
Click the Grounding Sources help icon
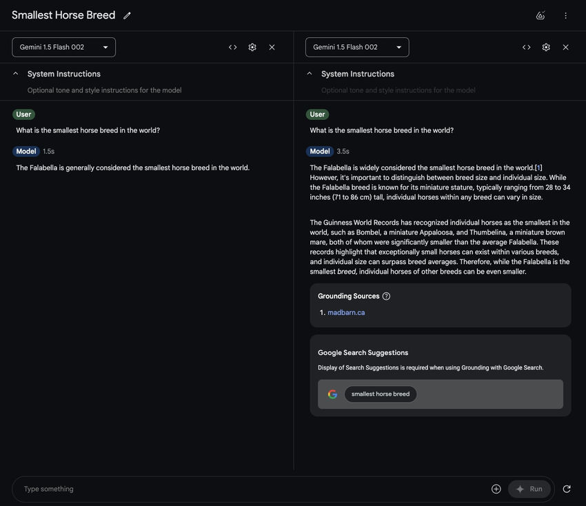pos(387,296)
